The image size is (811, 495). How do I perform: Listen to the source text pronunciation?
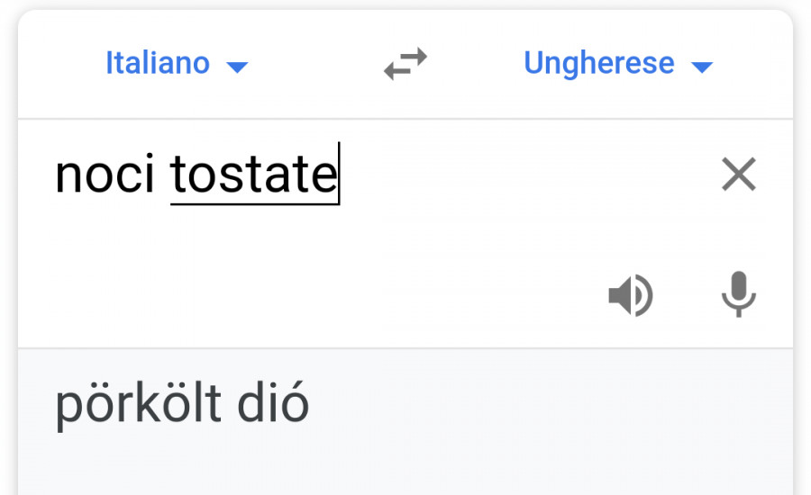click(x=630, y=295)
